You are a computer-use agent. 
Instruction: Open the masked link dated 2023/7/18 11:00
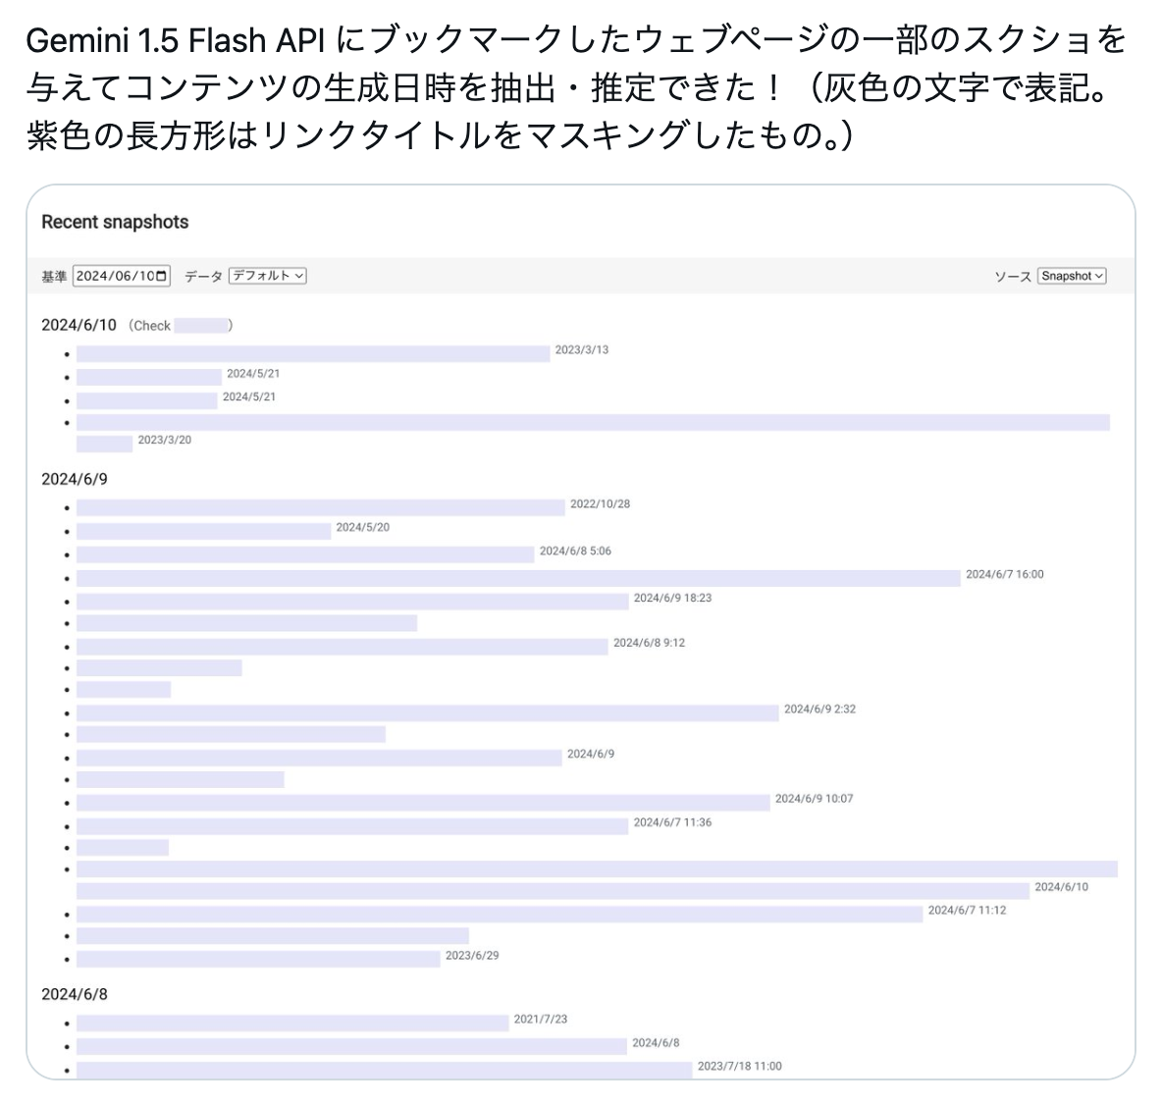click(x=384, y=1070)
